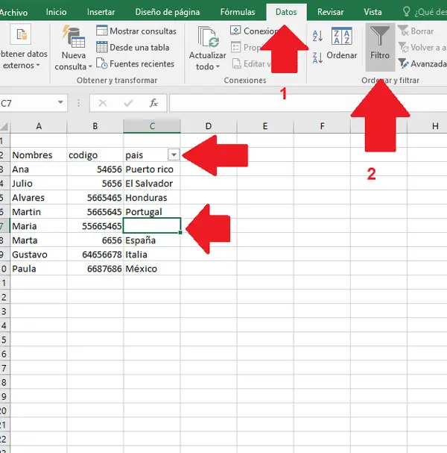Select cell containing Alvares
Viewport: 447px width, 453px height.
(x=38, y=197)
